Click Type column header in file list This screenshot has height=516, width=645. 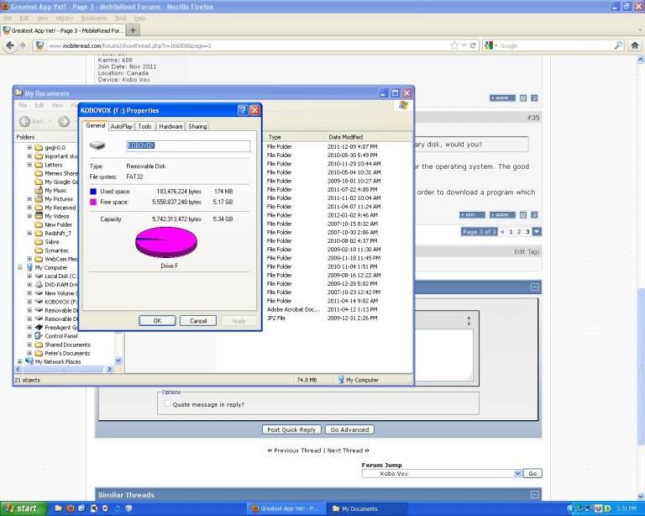tap(295, 137)
